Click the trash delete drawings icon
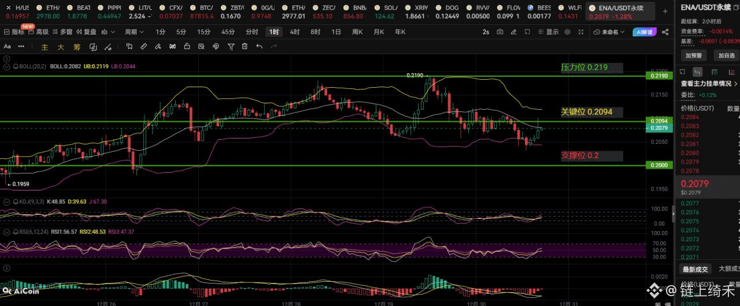 (x=245, y=47)
